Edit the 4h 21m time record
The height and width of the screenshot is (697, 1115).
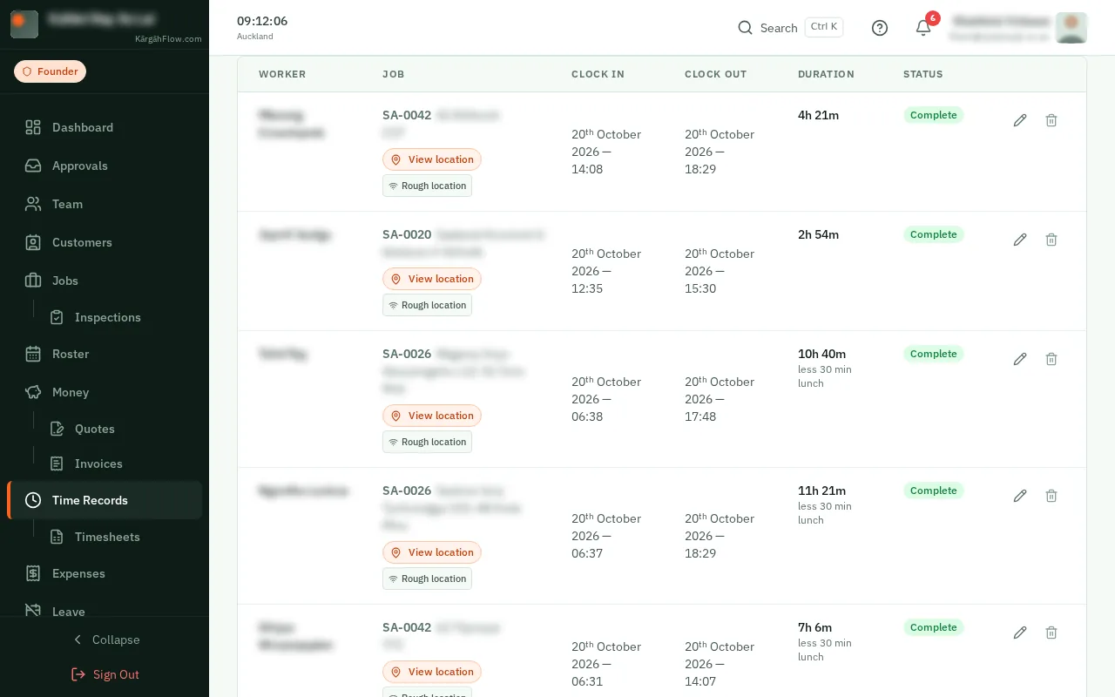pos(1020,120)
